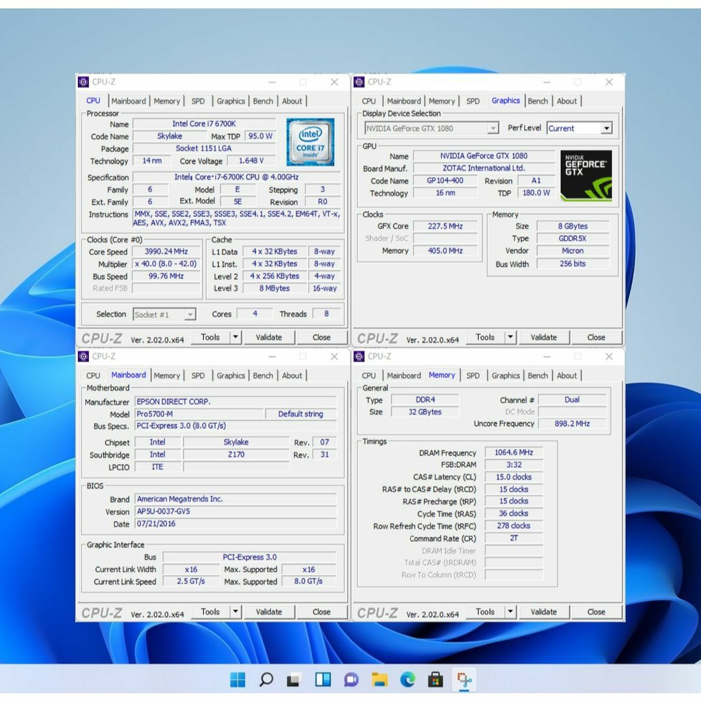701x701 pixels.
Task: Click memory Size value 32 GBytes
Action: click(424, 412)
